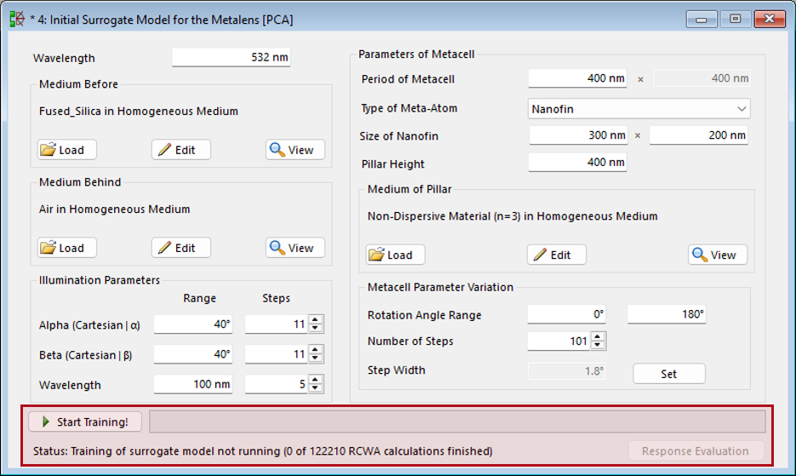Edit the Medium of Pillar
Viewport: 796px width, 476px height.
point(556,255)
